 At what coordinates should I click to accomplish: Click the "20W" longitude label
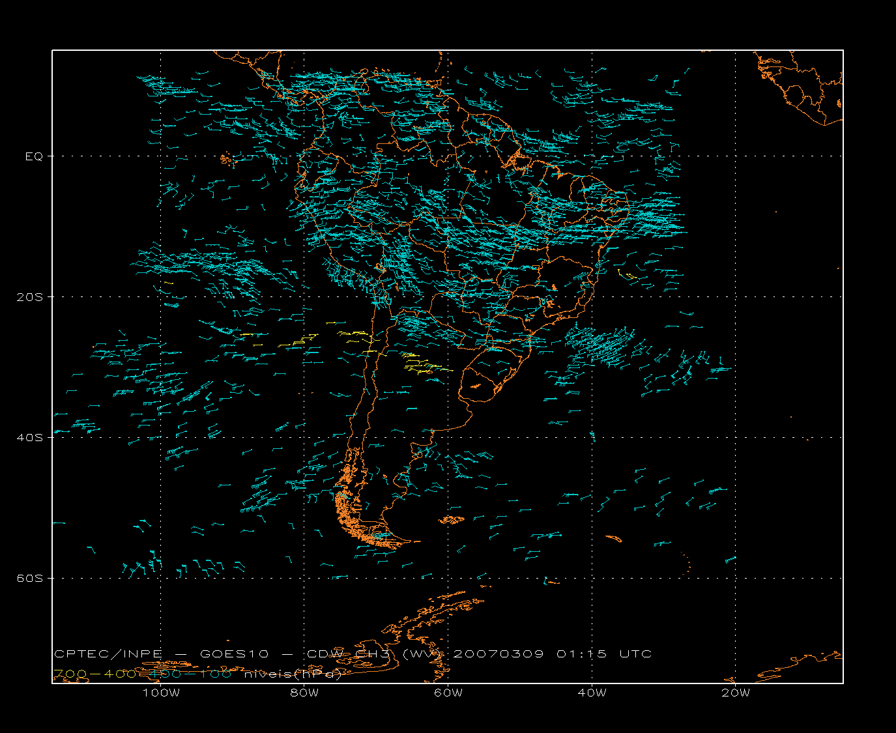tap(736, 693)
